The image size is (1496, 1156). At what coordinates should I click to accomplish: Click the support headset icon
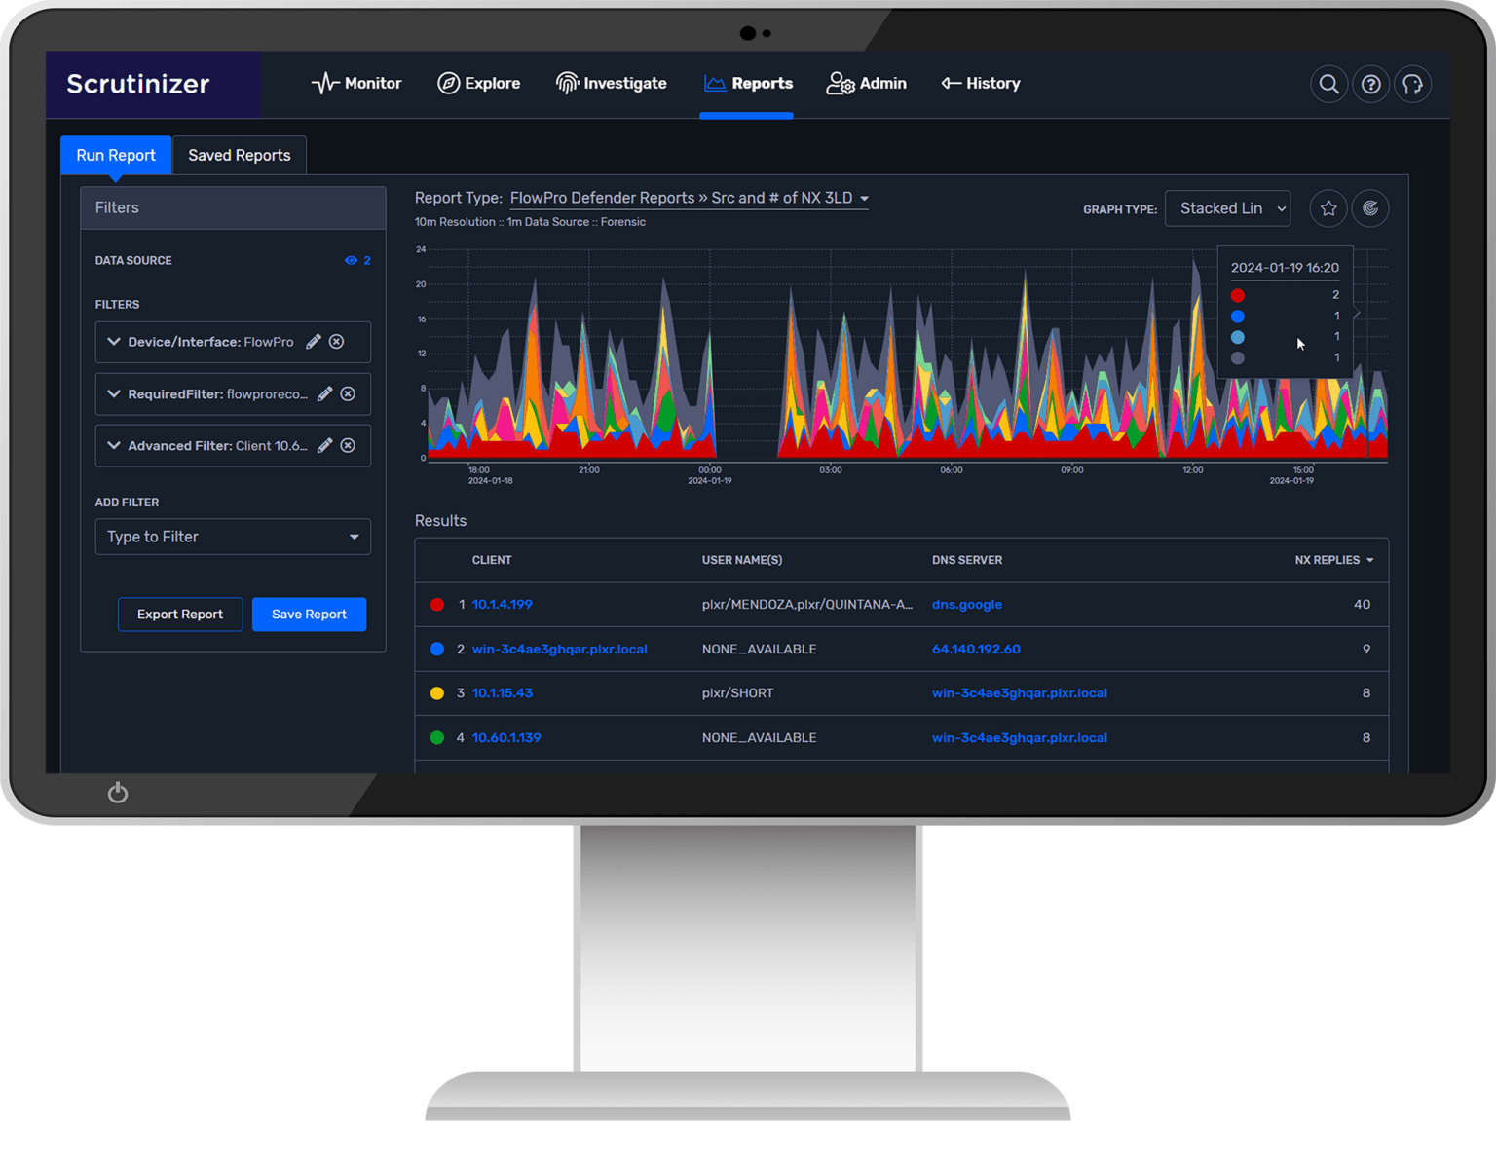point(1412,84)
